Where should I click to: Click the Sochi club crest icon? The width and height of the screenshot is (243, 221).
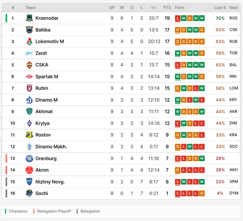point(30,193)
